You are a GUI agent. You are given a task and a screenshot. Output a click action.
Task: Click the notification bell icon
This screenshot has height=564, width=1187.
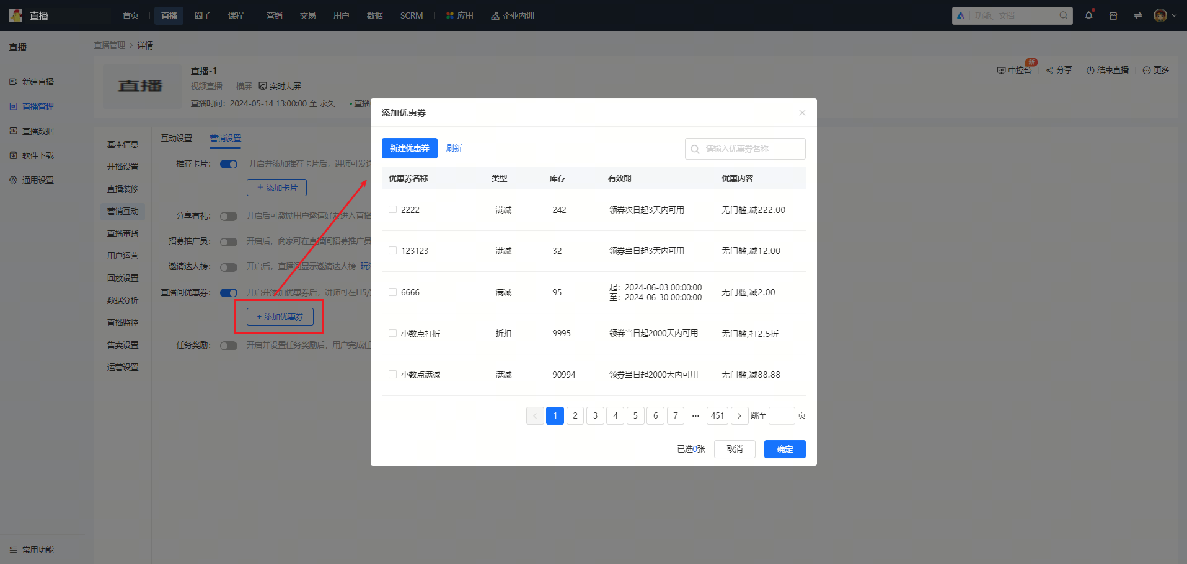click(1088, 15)
